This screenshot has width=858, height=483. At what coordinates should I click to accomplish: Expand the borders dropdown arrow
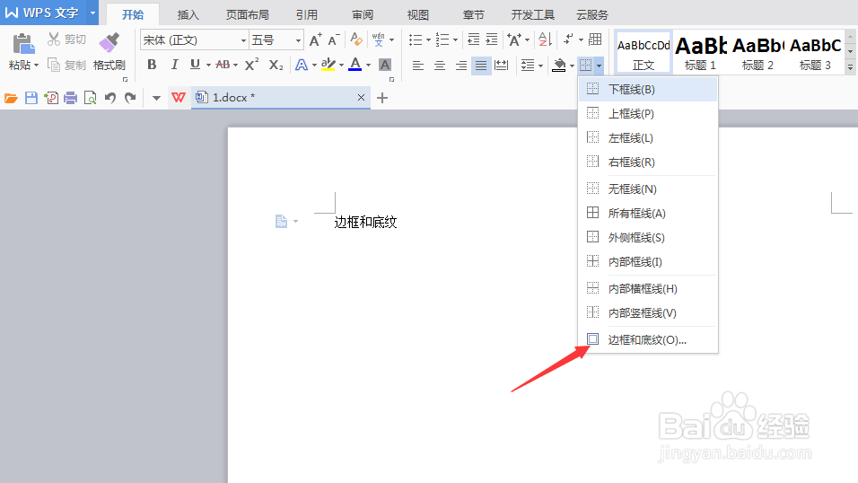coord(600,66)
